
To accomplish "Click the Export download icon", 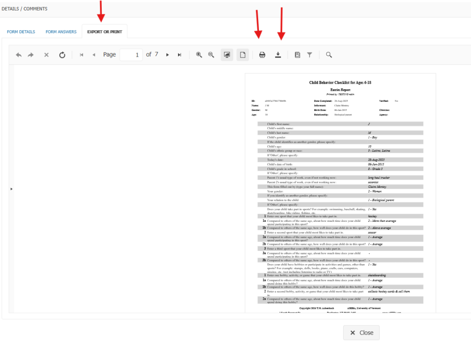I will tap(278, 55).
